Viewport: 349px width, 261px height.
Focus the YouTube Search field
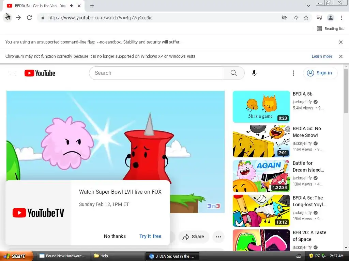pos(156,73)
